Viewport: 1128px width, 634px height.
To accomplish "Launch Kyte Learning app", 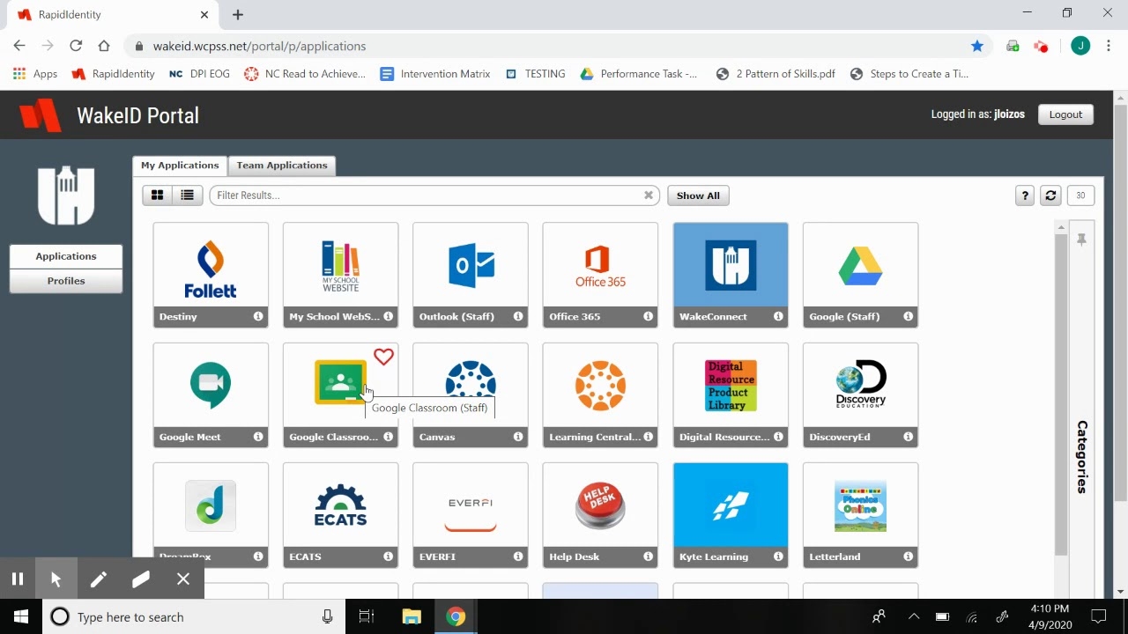I will click(x=730, y=505).
